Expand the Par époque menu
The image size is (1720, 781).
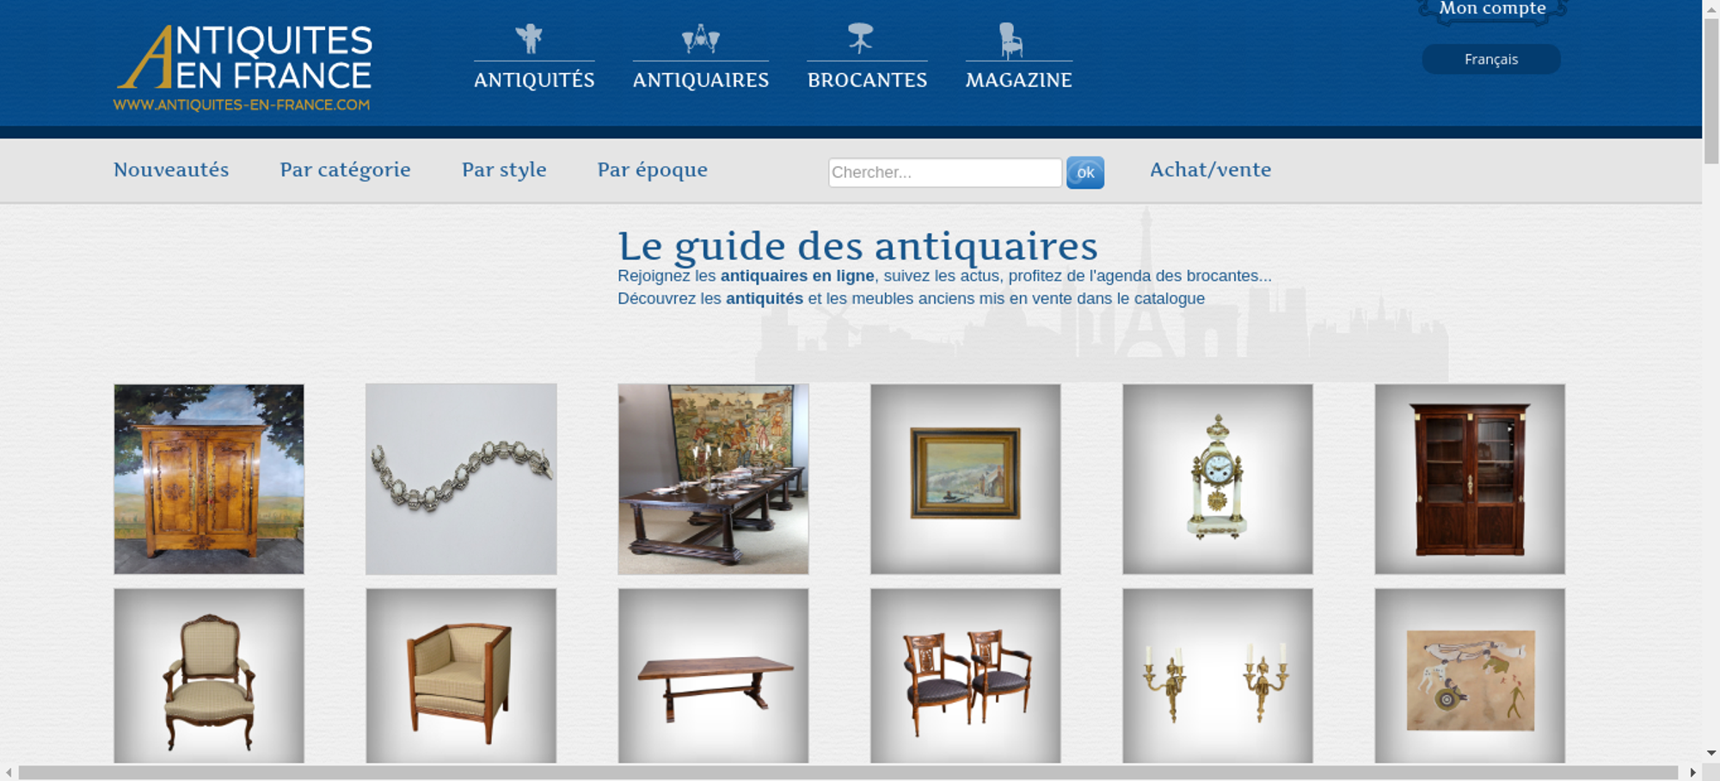click(652, 169)
